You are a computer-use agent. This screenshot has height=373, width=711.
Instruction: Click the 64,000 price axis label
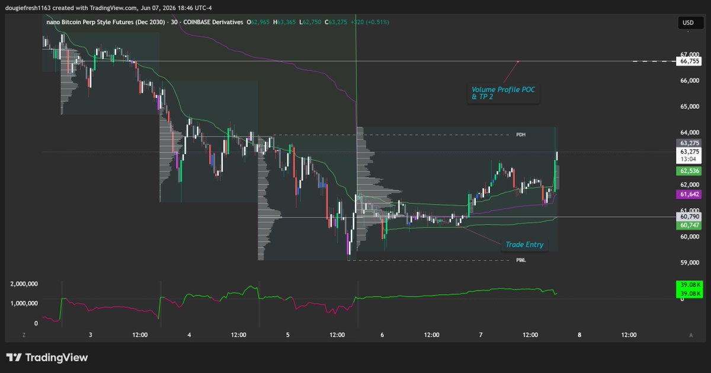click(690, 132)
